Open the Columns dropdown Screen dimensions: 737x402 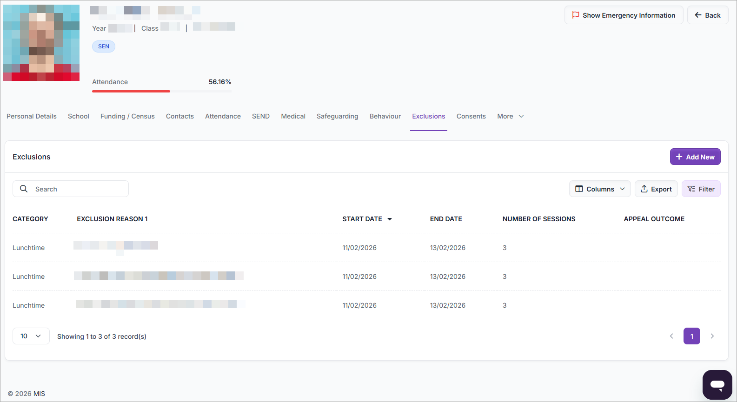click(x=599, y=189)
